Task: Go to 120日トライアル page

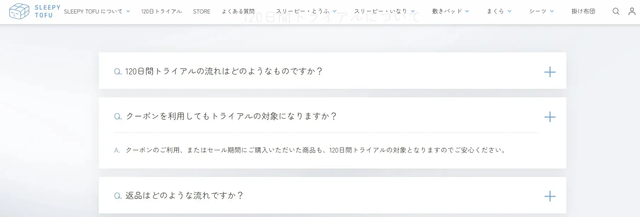Action: [x=161, y=11]
